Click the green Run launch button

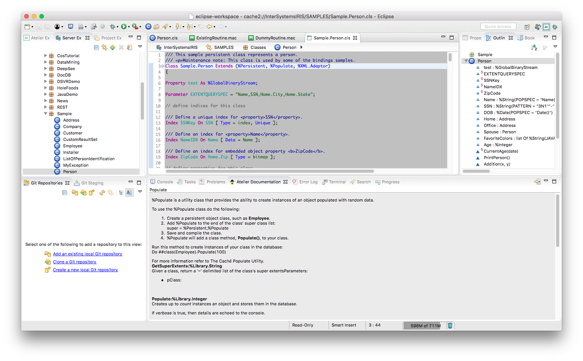tap(124, 27)
